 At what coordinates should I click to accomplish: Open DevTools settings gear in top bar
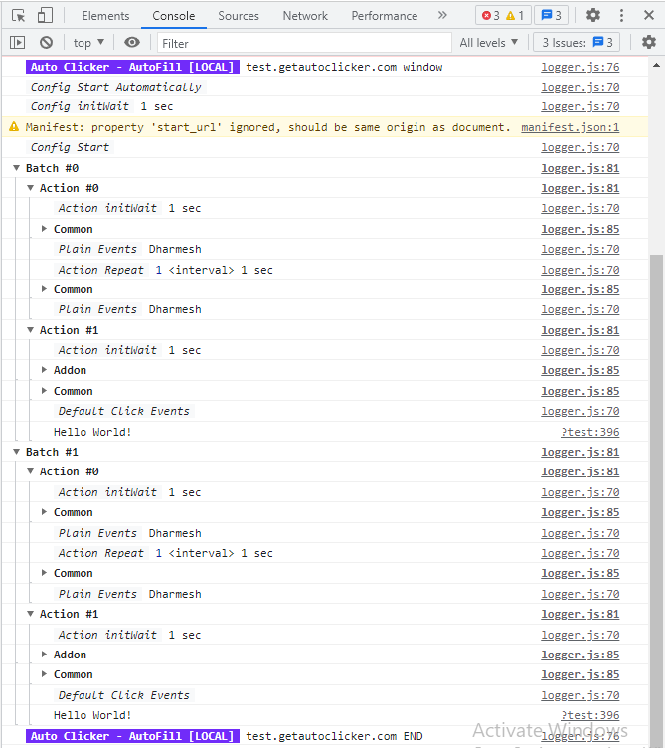pyautogui.click(x=593, y=15)
